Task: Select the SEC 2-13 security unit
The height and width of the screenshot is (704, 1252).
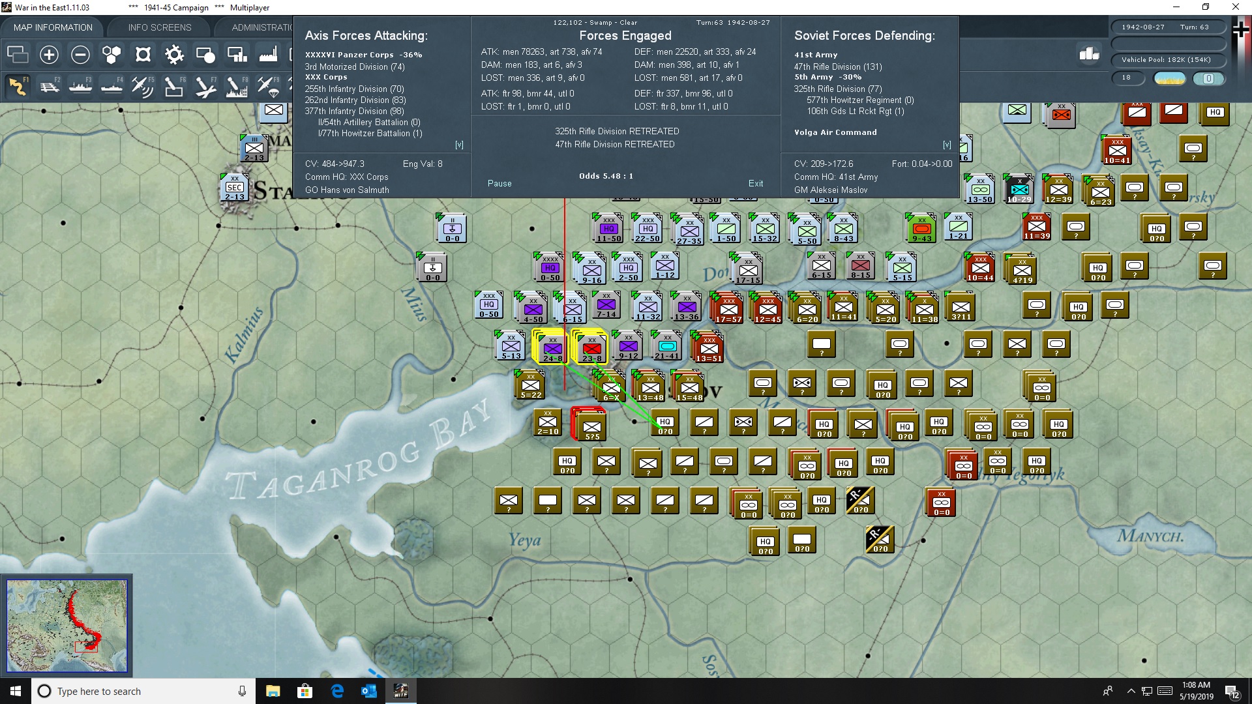Action: click(x=235, y=188)
